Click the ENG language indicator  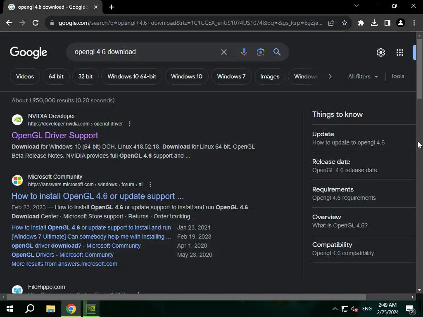pyautogui.click(x=367, y=309)
